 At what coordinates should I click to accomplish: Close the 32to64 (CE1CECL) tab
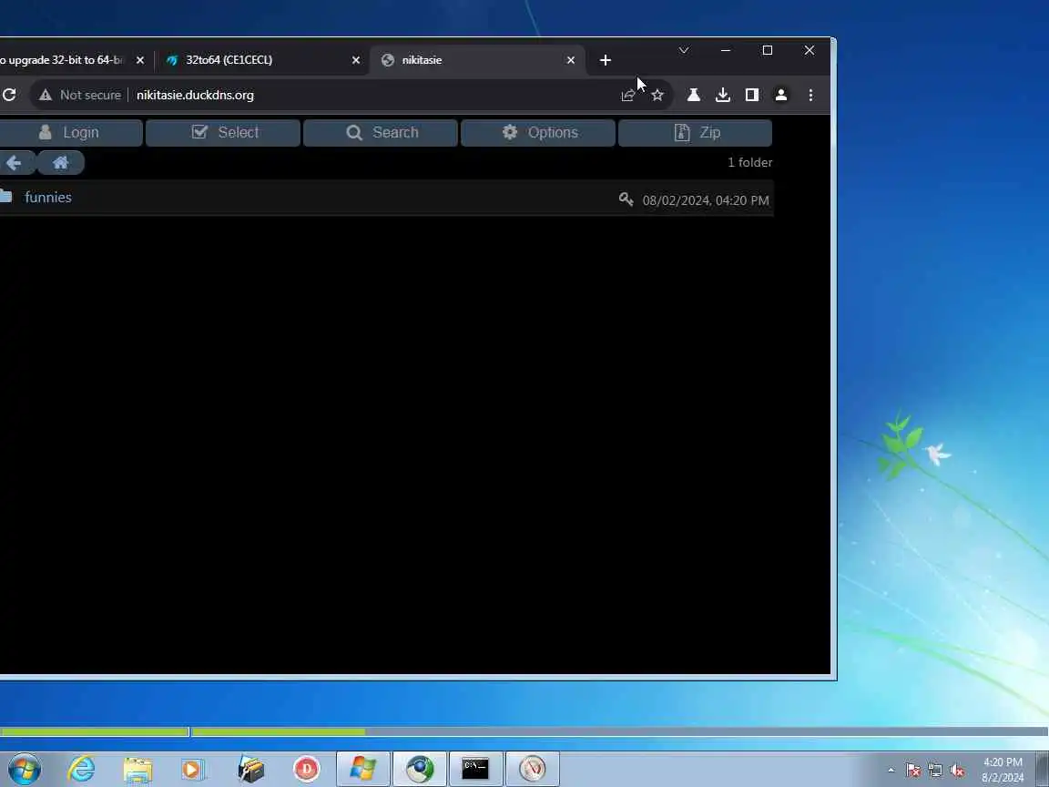pyautogui.click(x=356, y=60)
